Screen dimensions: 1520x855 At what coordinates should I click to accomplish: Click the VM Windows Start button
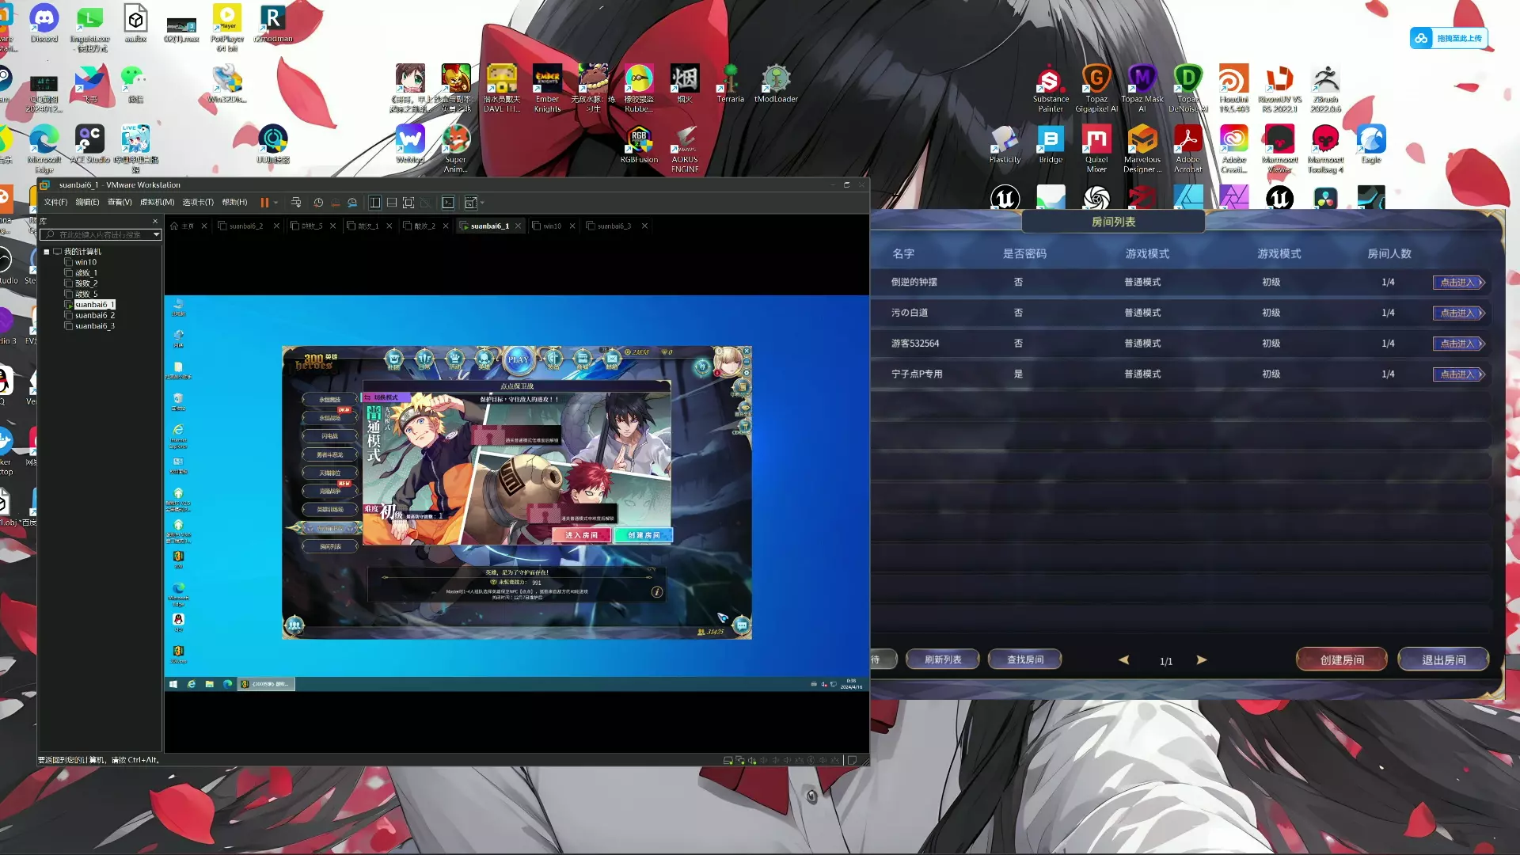pyautogui.click(x=173, y=684)
